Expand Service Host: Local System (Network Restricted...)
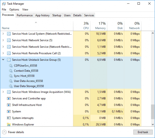The width and height of the screenshot is (155, 138). (3, 34)
